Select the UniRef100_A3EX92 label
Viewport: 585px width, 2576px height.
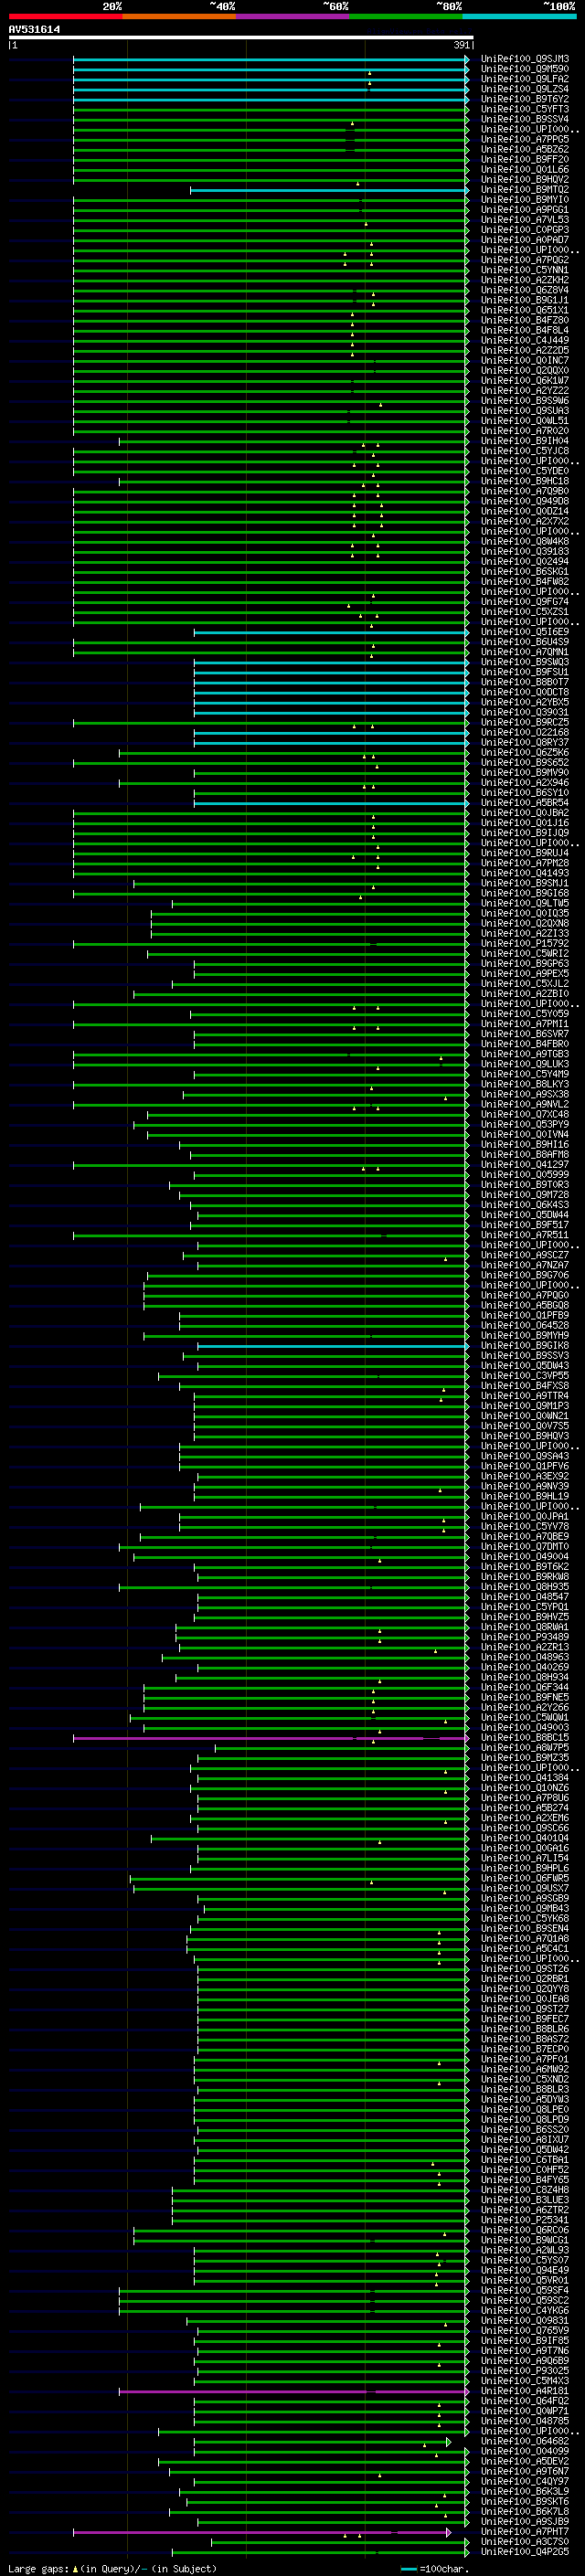[x=525, y=1476]
